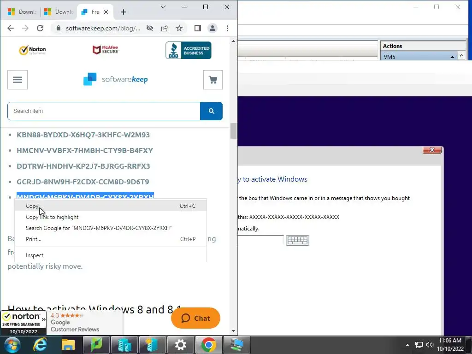Close the active softwarekeep tab
The height and width of the screenshot is (354, 472).
pos(106,12)
